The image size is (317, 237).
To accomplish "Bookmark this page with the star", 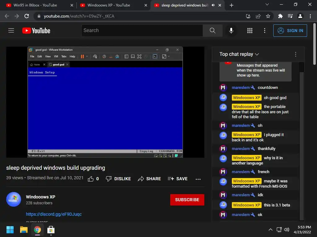I will coord(268,16).
